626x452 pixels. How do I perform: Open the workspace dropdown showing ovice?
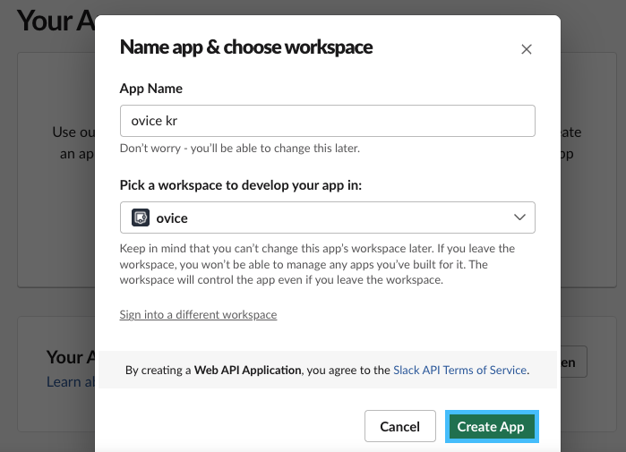(328, 217)
